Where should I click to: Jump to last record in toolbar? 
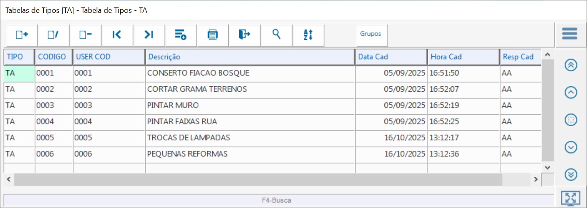point(149,35)
